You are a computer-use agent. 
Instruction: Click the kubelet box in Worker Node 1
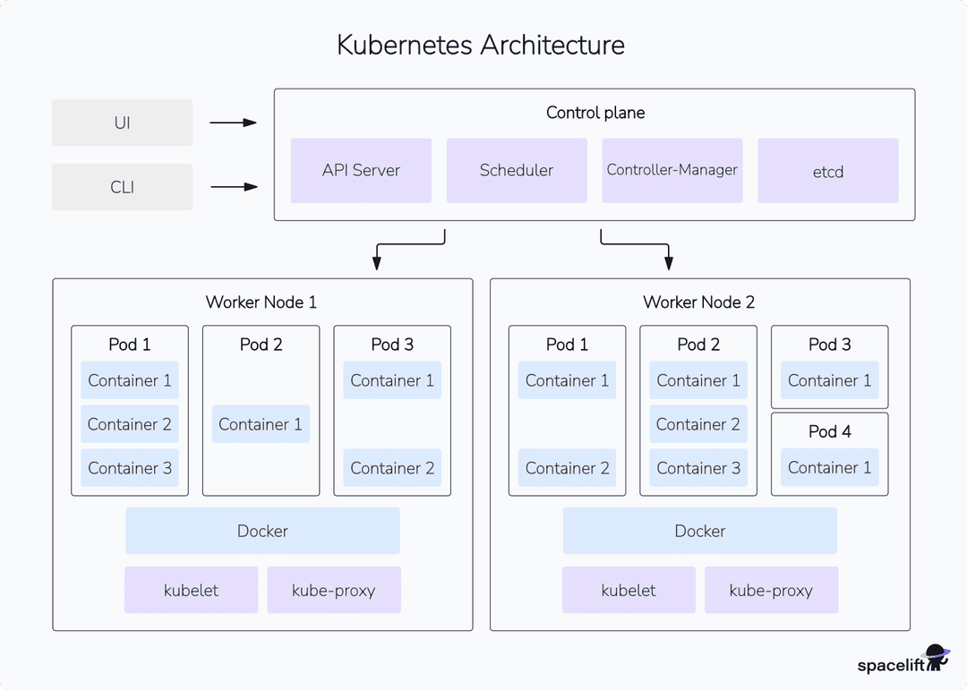point(191,590)
